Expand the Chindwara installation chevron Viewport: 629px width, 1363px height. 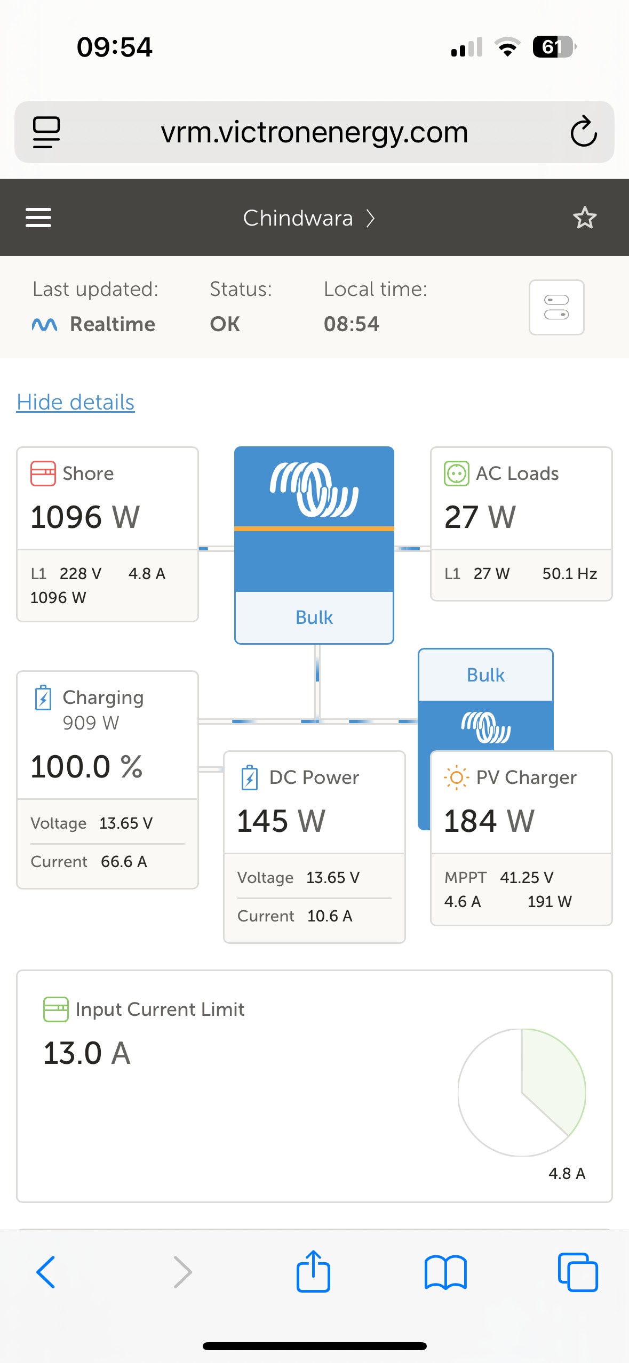pyautogui.click(x=370, y=218)
